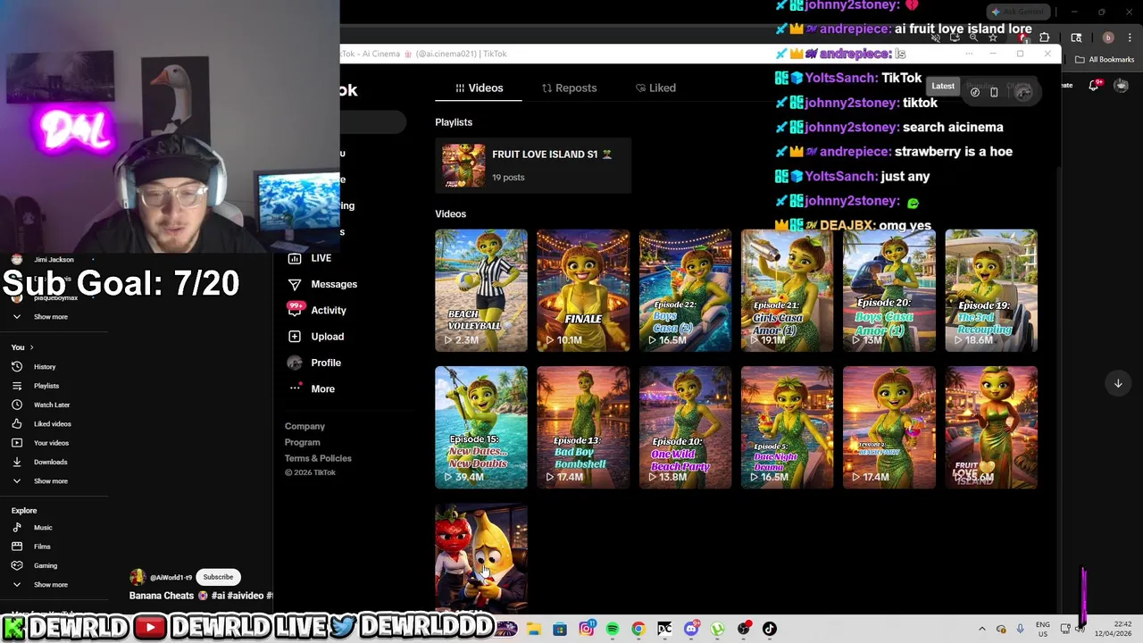1143x643 pixels.
Task: Play Episode 19 The 3rd Recoupling video
Action: 991,290
